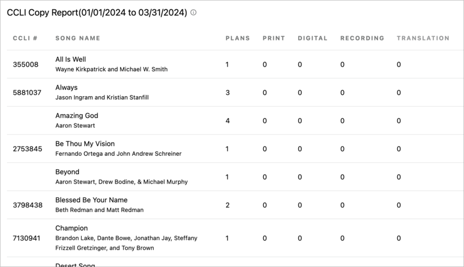Screen dimensions: 464x267
Task: Open Be Thou My Vision song
Action: click(85, 144)
